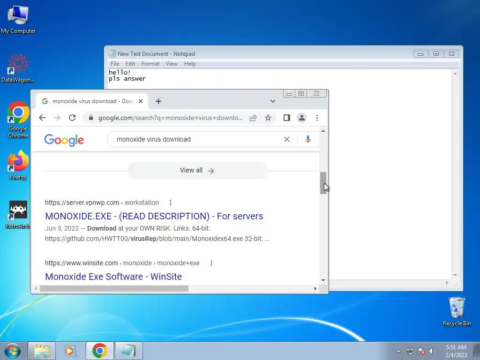This screenshot has width=480, height=360.
Task: Click Show desktop strip on taskbar
Action: (x=477, y=351)
